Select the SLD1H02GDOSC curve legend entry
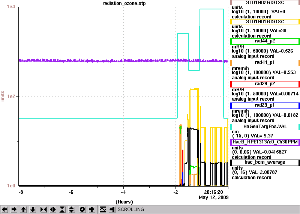 pos(265,3)
